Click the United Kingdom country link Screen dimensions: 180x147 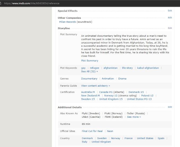pyautogui.click(x=101, y=142)
